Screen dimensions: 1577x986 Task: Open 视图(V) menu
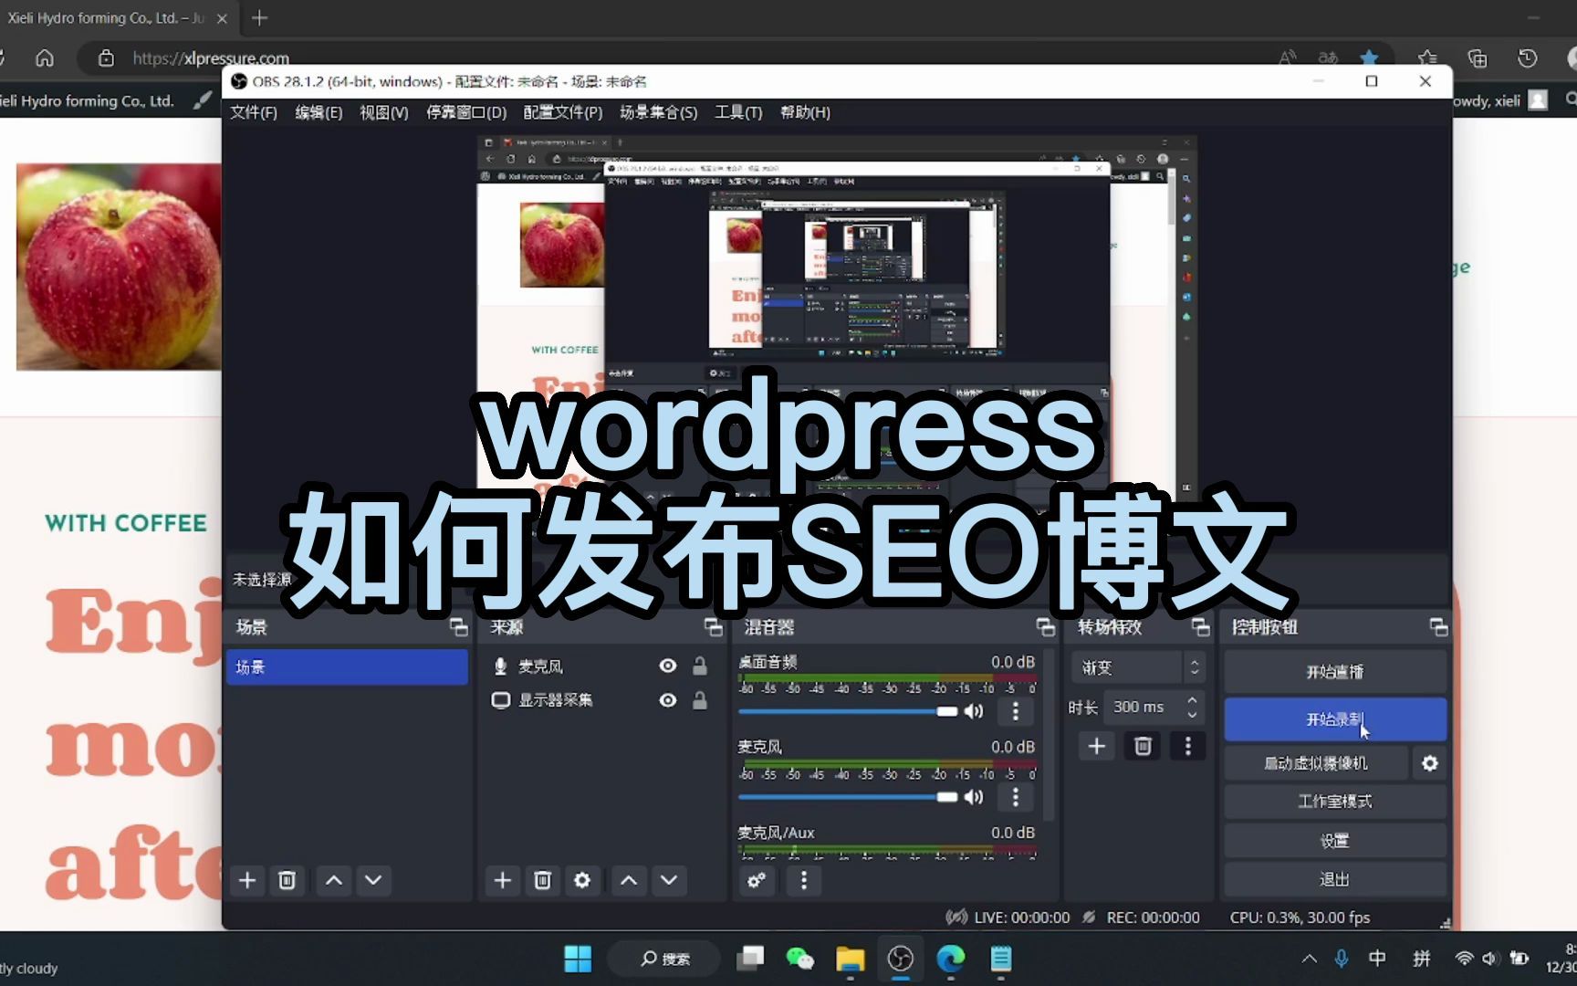(x=383, y=112)
